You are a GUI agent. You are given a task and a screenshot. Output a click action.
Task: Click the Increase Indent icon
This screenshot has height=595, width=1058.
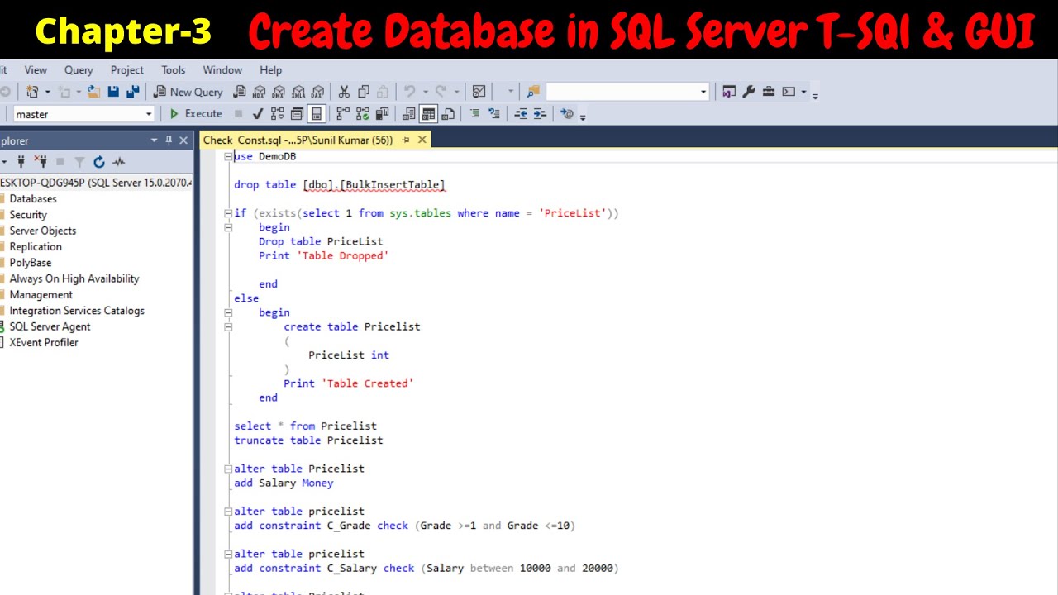point(540,114)
